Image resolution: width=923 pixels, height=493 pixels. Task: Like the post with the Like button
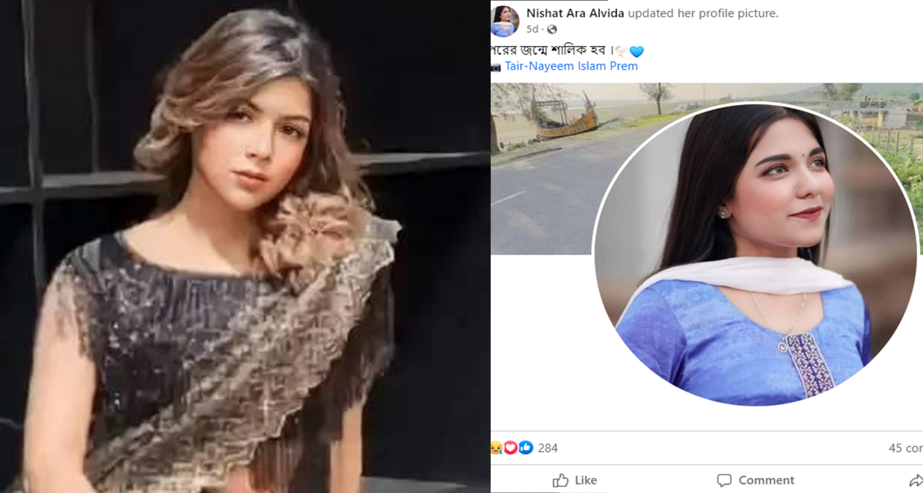574,480
